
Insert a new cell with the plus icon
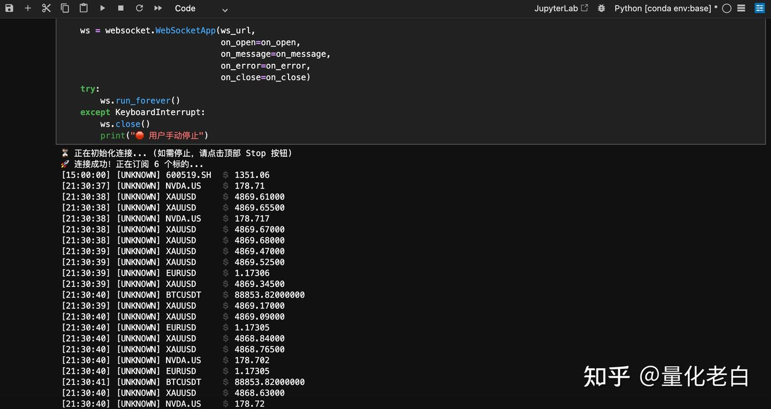click(28, 8)
